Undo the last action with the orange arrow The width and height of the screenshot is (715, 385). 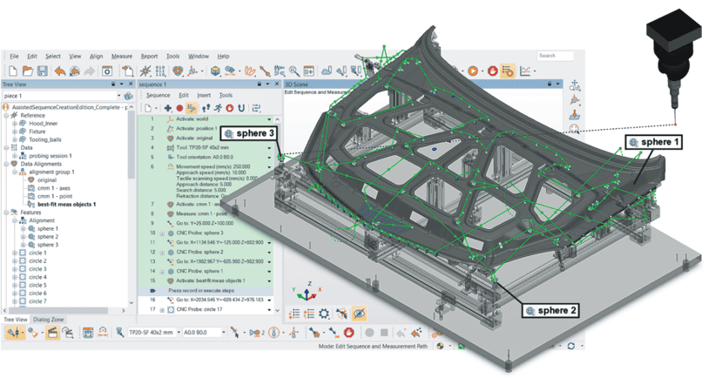click(60, 71)
